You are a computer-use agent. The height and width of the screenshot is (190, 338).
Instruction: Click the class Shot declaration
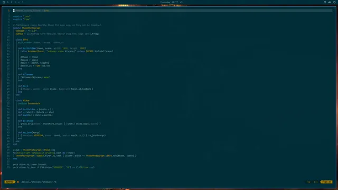pyautogui.click(x=22, y=40)
